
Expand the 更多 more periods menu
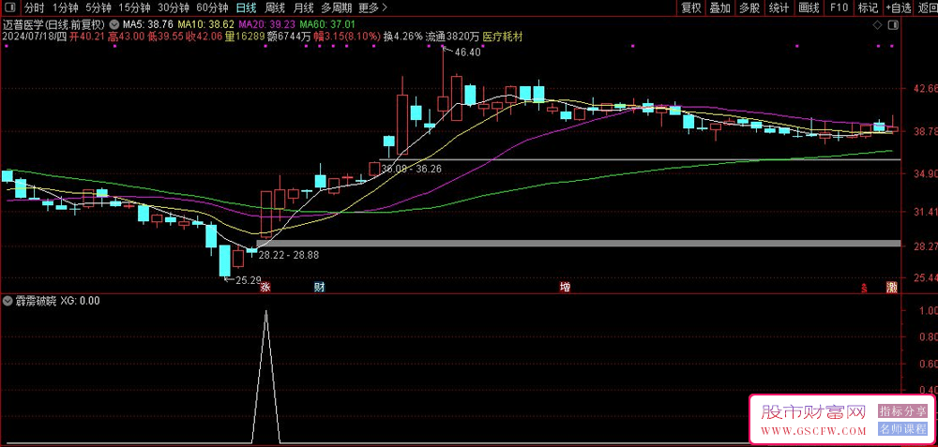372,7
